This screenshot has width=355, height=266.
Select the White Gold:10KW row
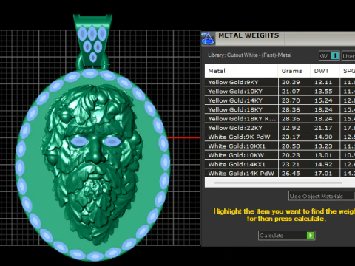pos(280,155)
